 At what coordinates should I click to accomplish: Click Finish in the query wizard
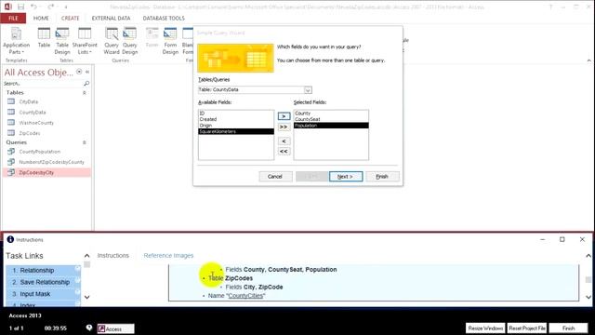tap(382, 177)
